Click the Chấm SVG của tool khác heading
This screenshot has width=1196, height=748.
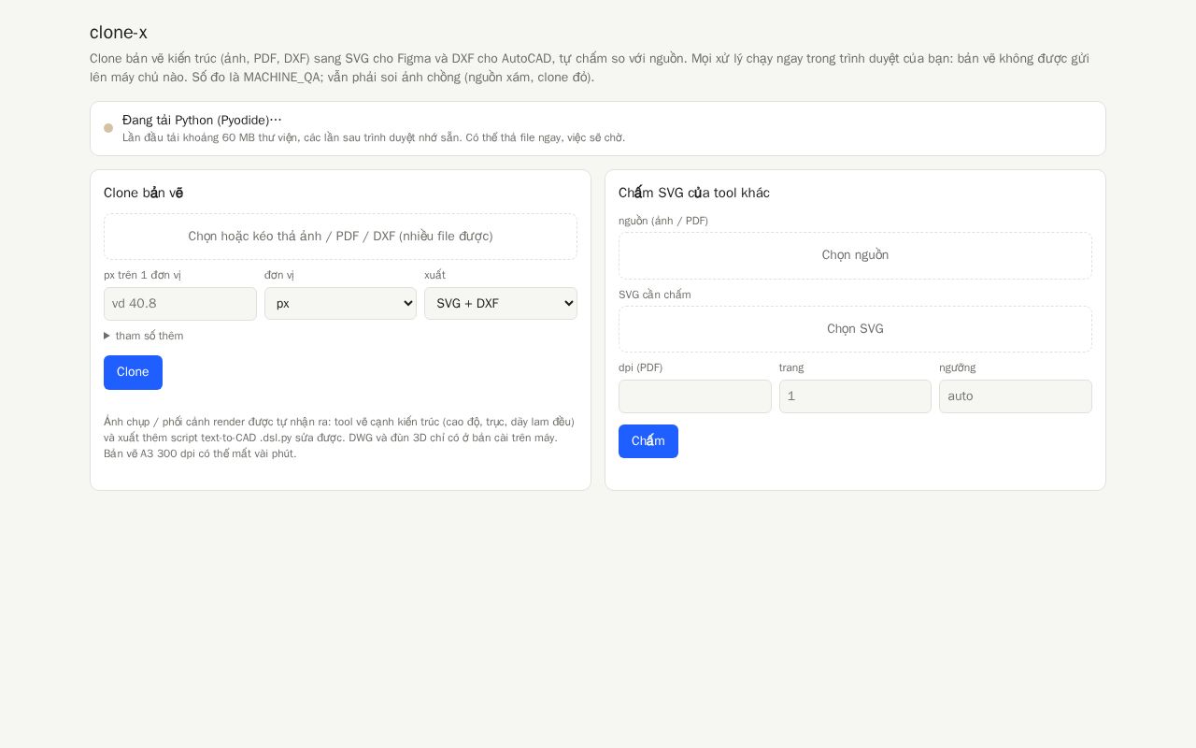point(694,193)
